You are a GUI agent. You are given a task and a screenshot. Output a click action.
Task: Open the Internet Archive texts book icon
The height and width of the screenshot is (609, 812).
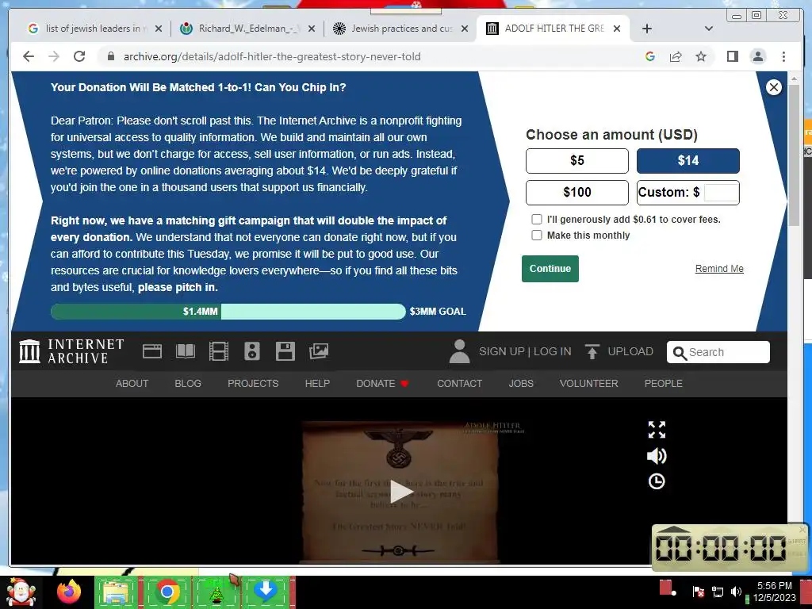click(x=186, y=351)
